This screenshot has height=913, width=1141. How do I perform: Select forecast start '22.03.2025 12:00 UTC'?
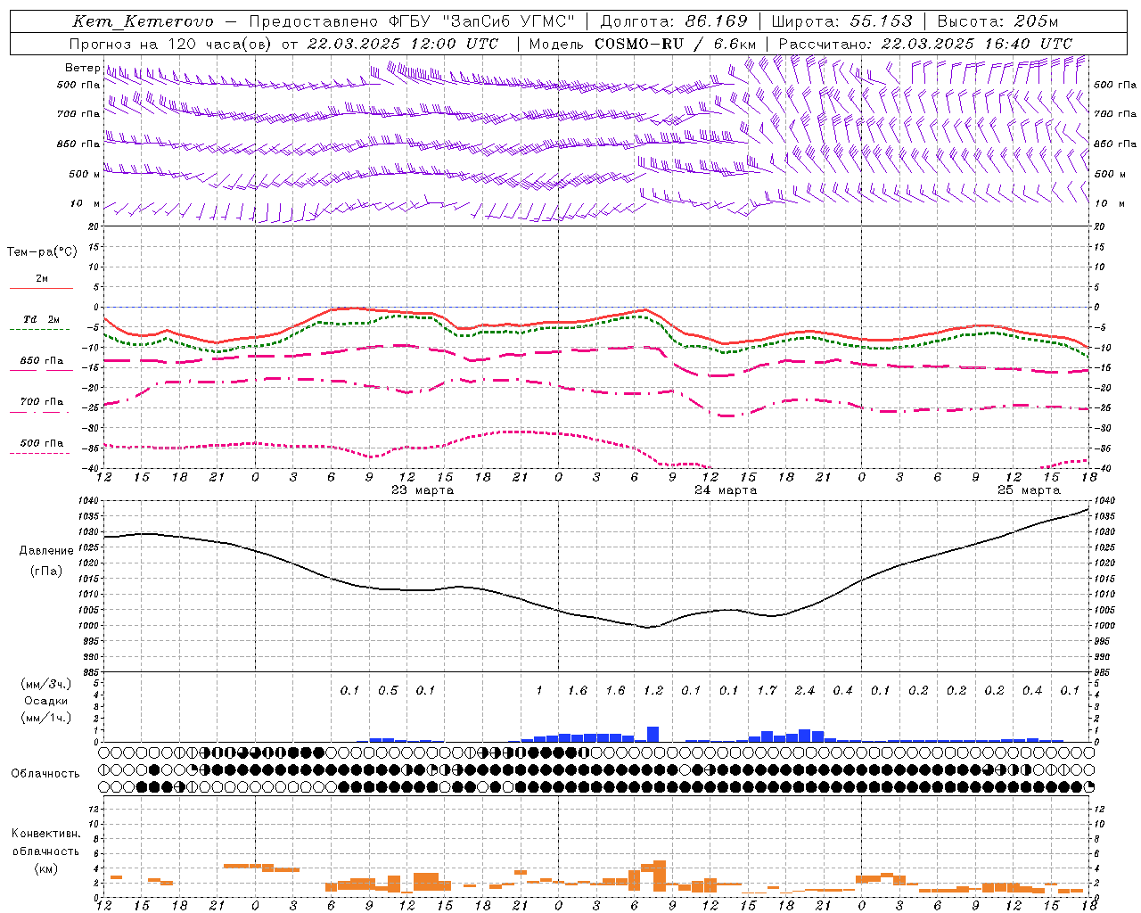click(x=402, y=44)
